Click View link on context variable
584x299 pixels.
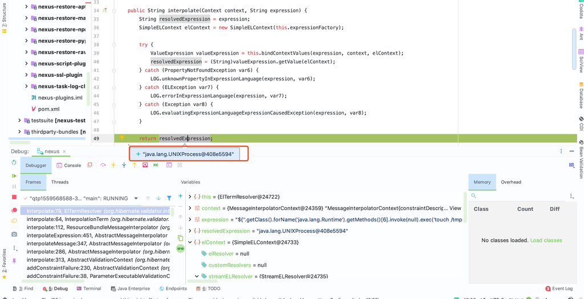point(456,208)
